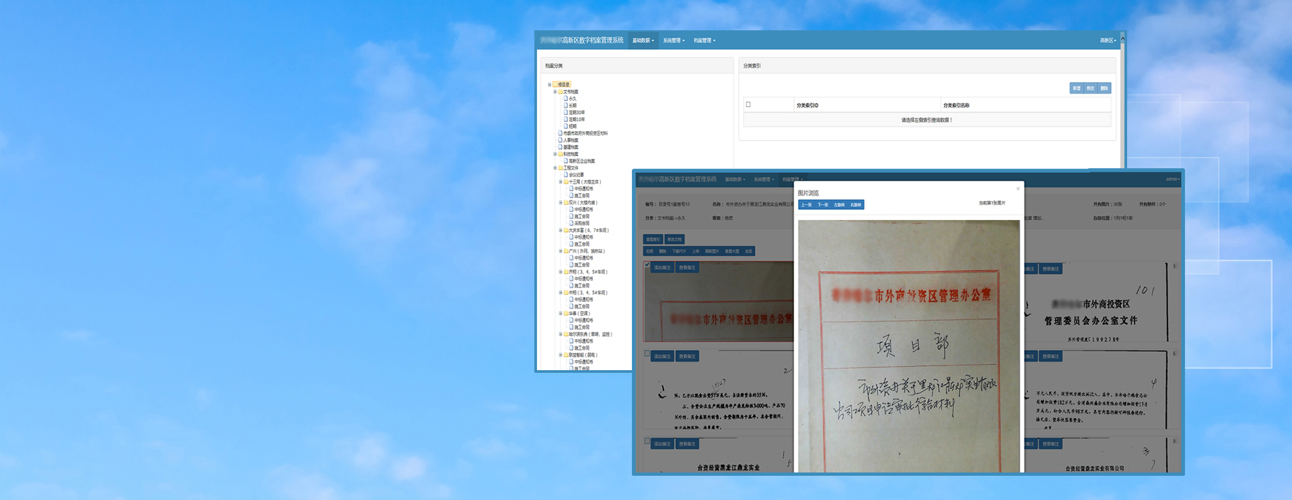Rotate image right with 右旋转

856,205
